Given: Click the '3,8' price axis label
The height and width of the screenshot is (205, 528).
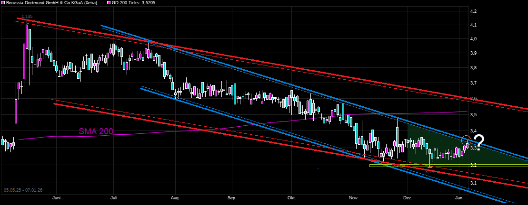Looking at the screenshot, I should (473, 68).
